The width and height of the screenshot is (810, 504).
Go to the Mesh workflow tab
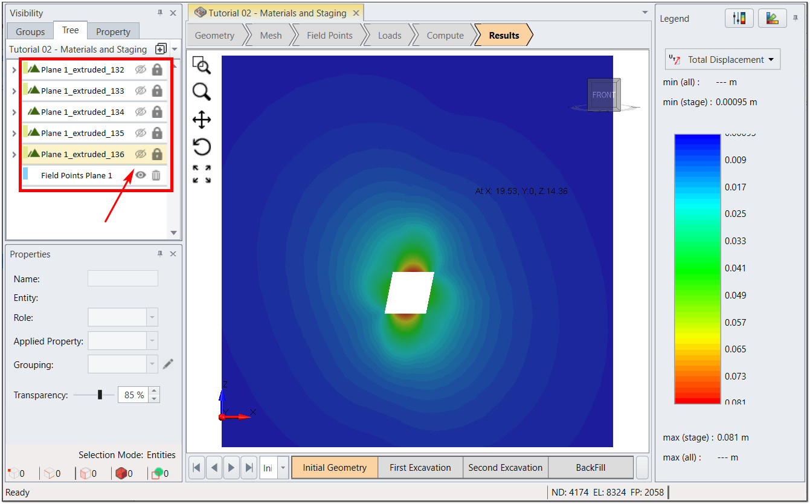(271, 36)
